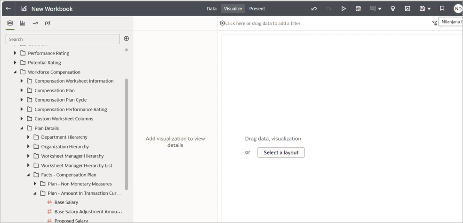463x223 pixels.
Task: Open the Visualizations panel chart icon
Action: point(22,23)
